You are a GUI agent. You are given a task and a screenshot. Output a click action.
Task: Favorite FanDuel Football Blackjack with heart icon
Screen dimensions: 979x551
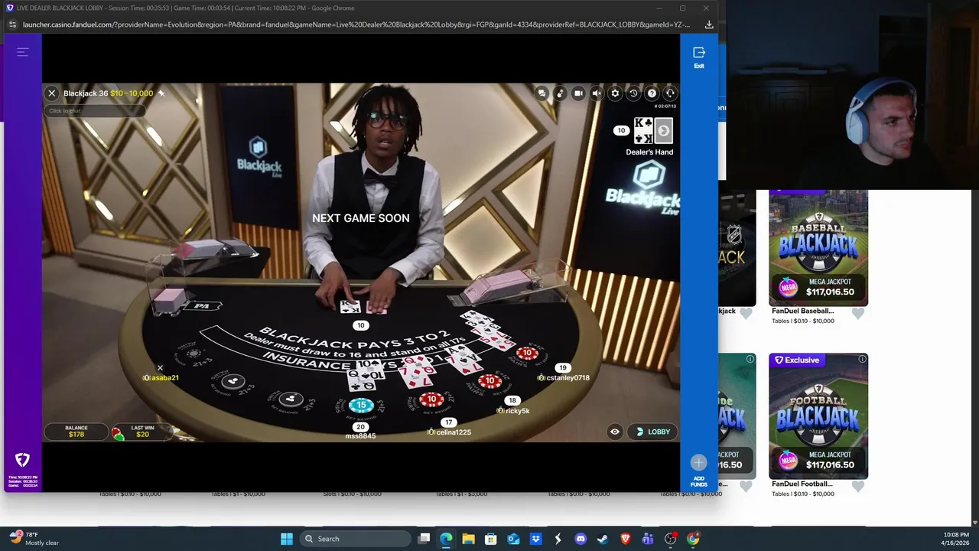[858, 486]
